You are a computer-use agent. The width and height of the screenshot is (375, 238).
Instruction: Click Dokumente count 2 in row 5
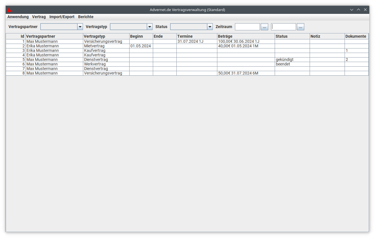(x=357, y=59)
